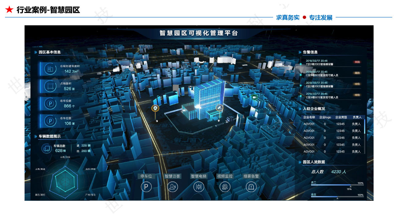The image size is (400, 218).
Task: Click the 失陷 alarm level badge
Action: (357, 62)
